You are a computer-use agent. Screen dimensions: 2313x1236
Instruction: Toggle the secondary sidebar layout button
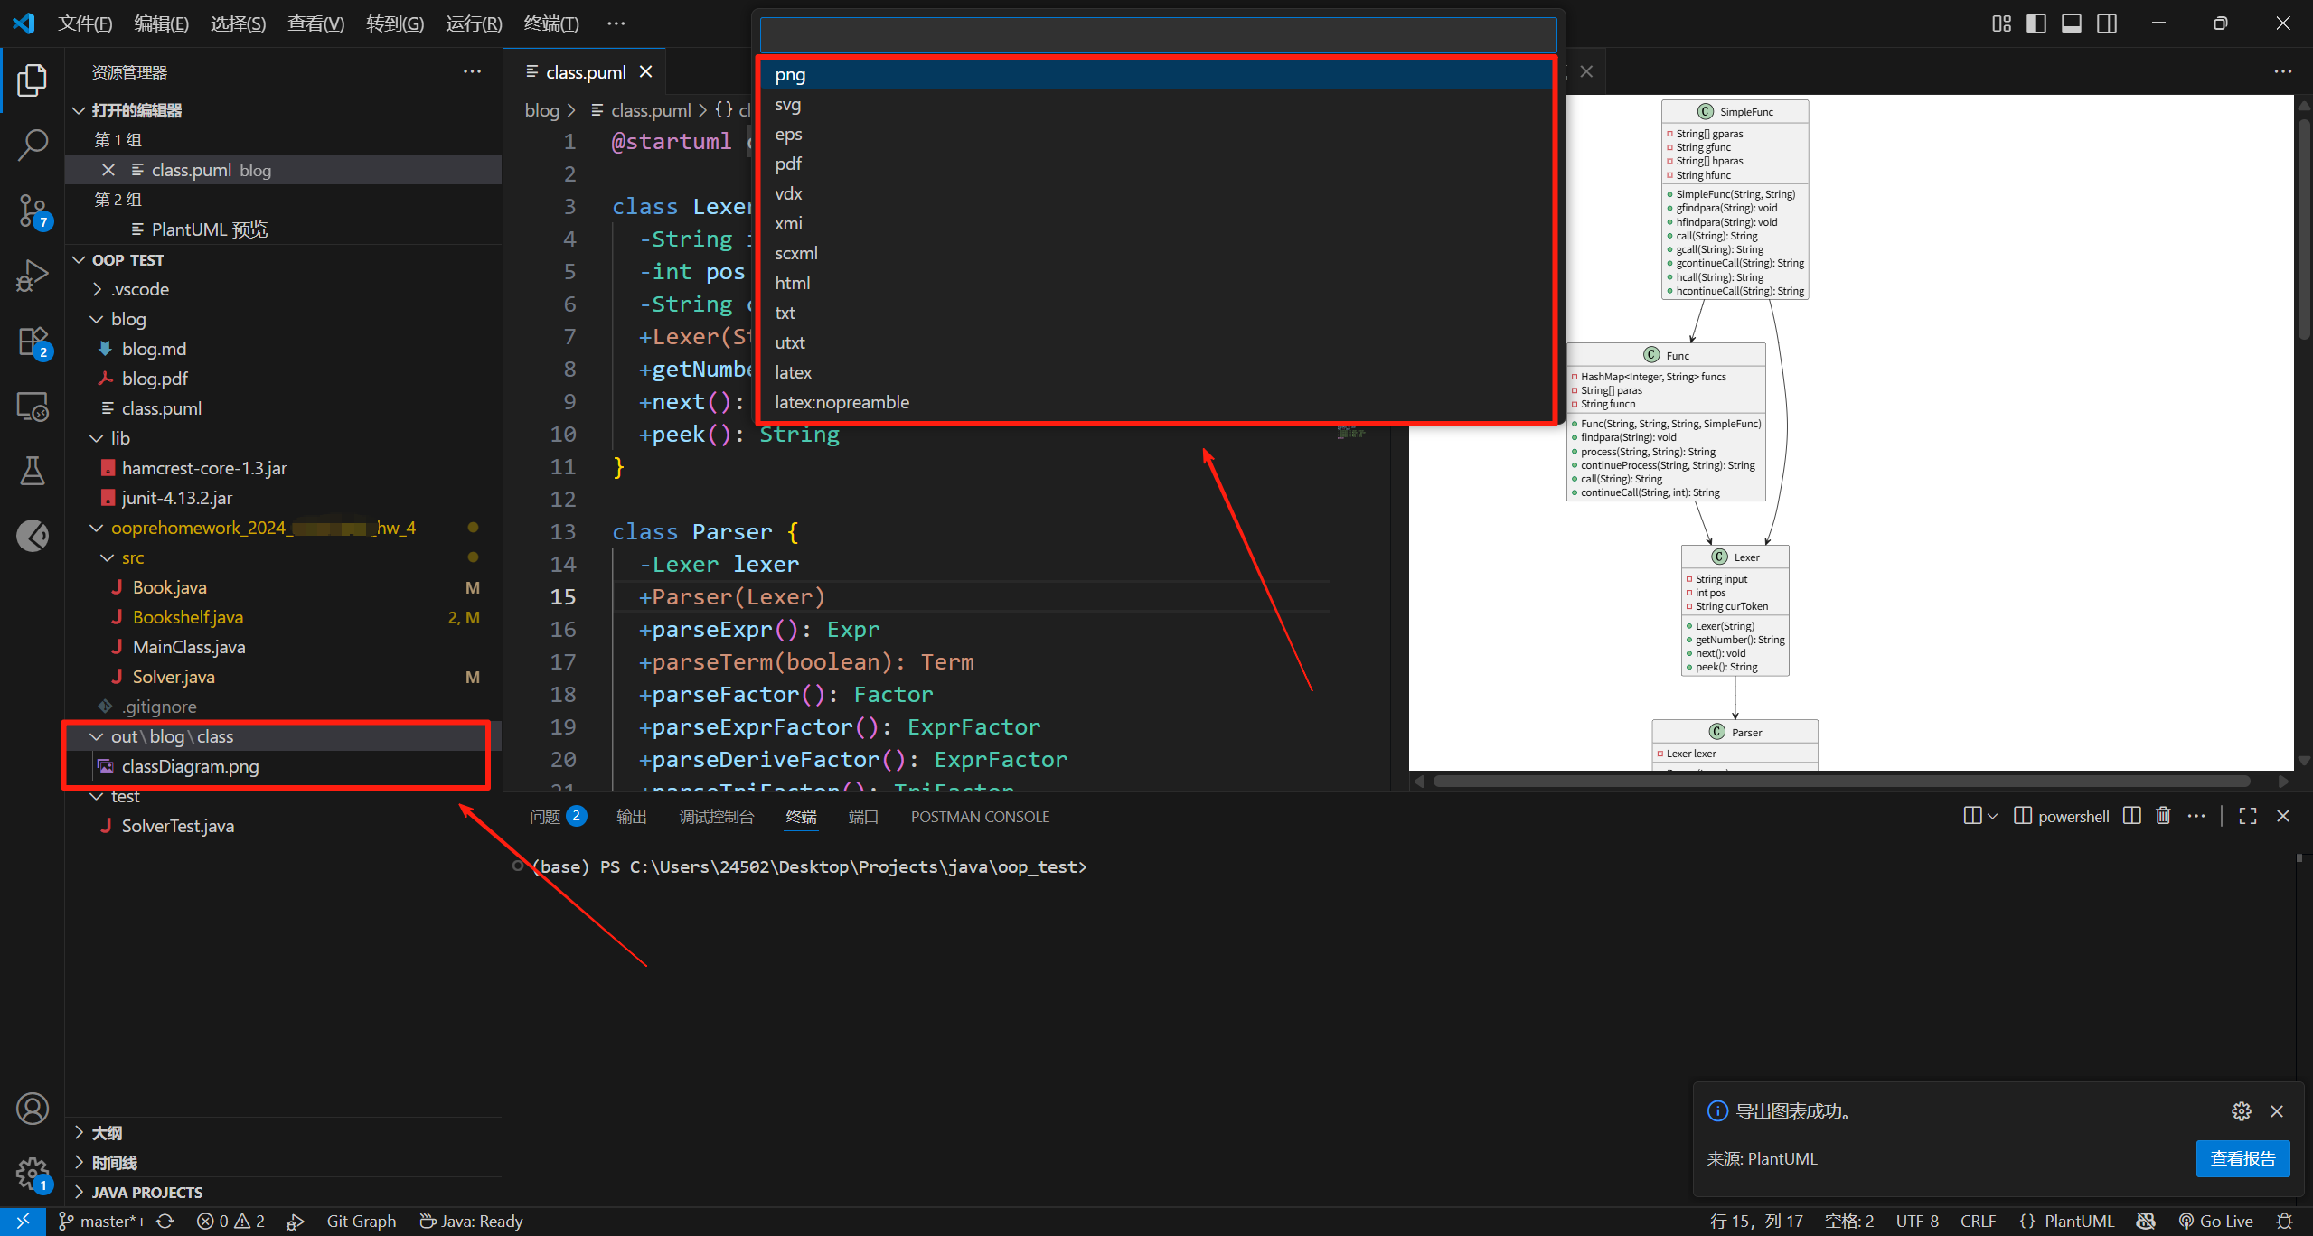[x=2107, y=23]
